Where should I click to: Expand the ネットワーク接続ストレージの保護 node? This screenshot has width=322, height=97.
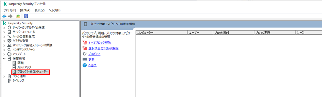[4, 45]
